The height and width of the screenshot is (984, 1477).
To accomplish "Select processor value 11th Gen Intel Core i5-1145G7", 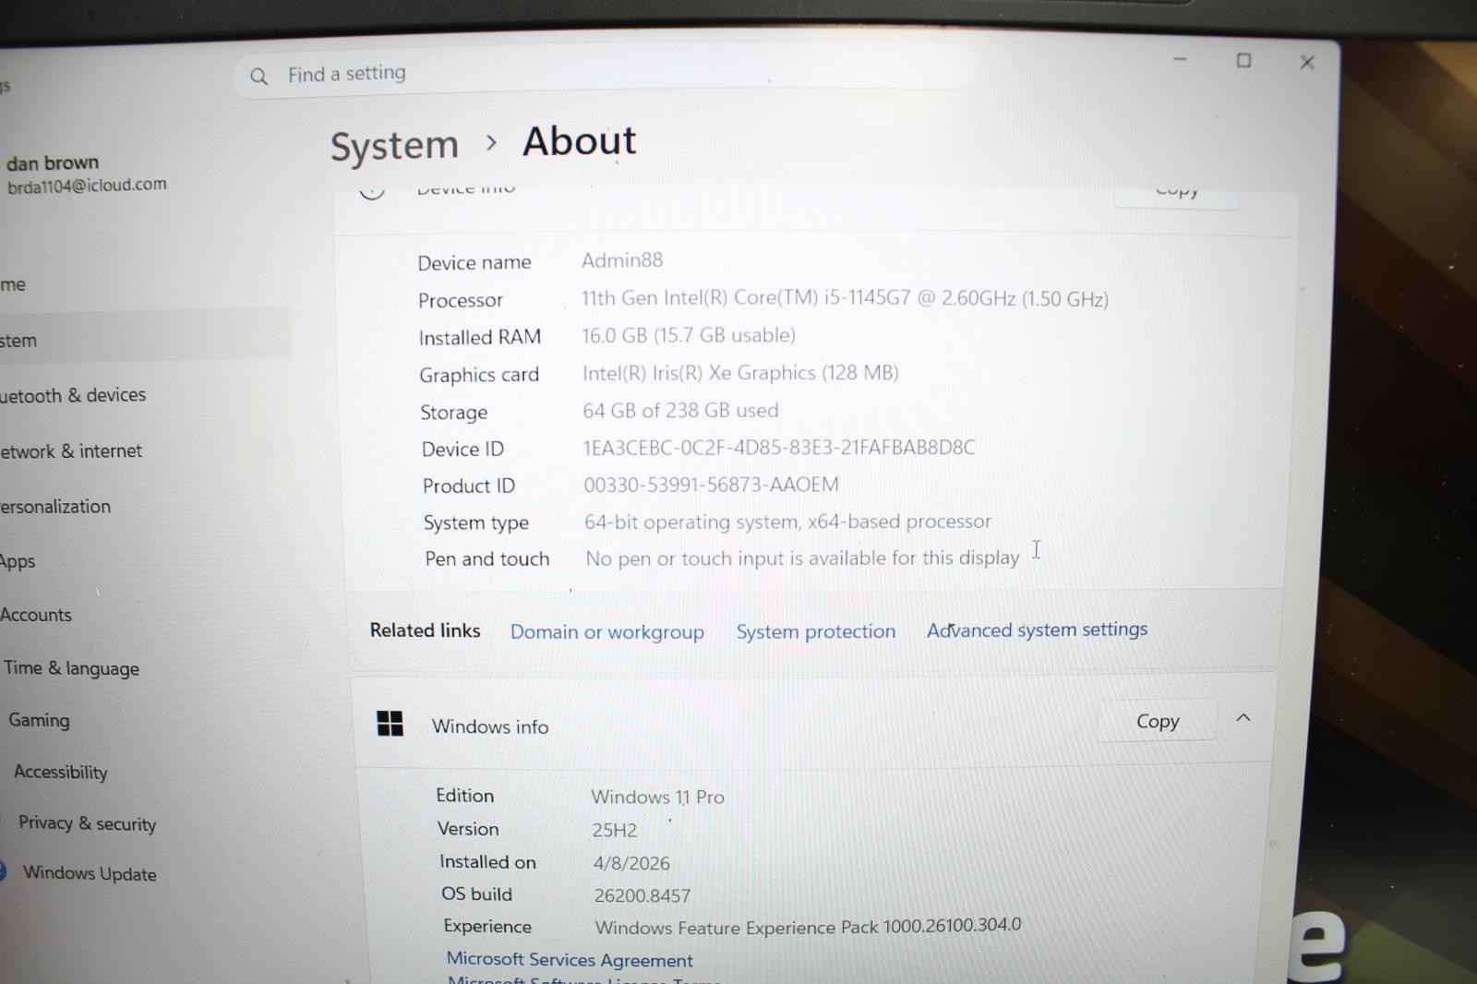I will click(845, 298).
